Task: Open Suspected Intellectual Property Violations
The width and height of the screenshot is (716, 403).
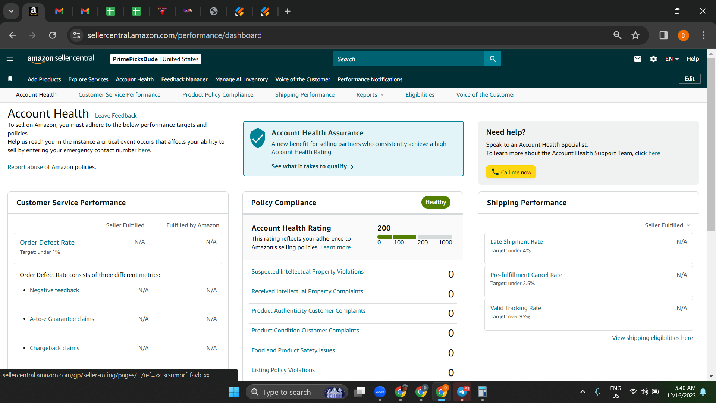Action: tap(307, 272)
